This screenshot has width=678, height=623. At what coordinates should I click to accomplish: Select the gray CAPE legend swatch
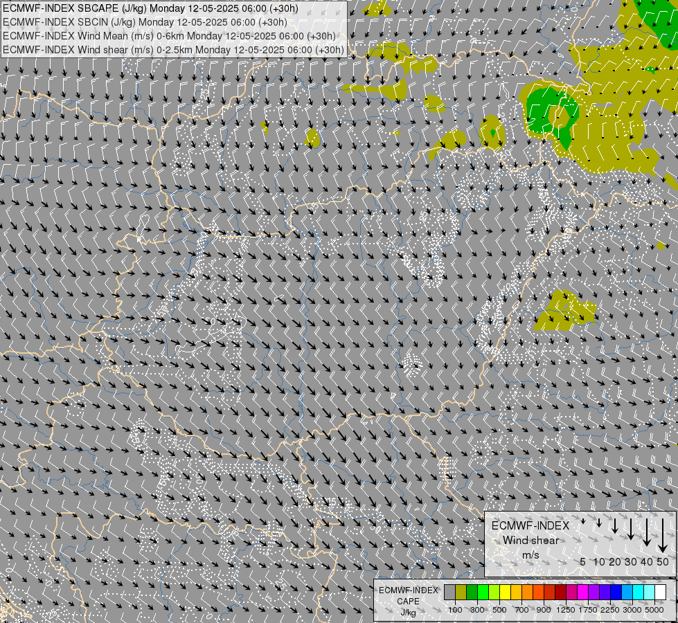(449, 592)
